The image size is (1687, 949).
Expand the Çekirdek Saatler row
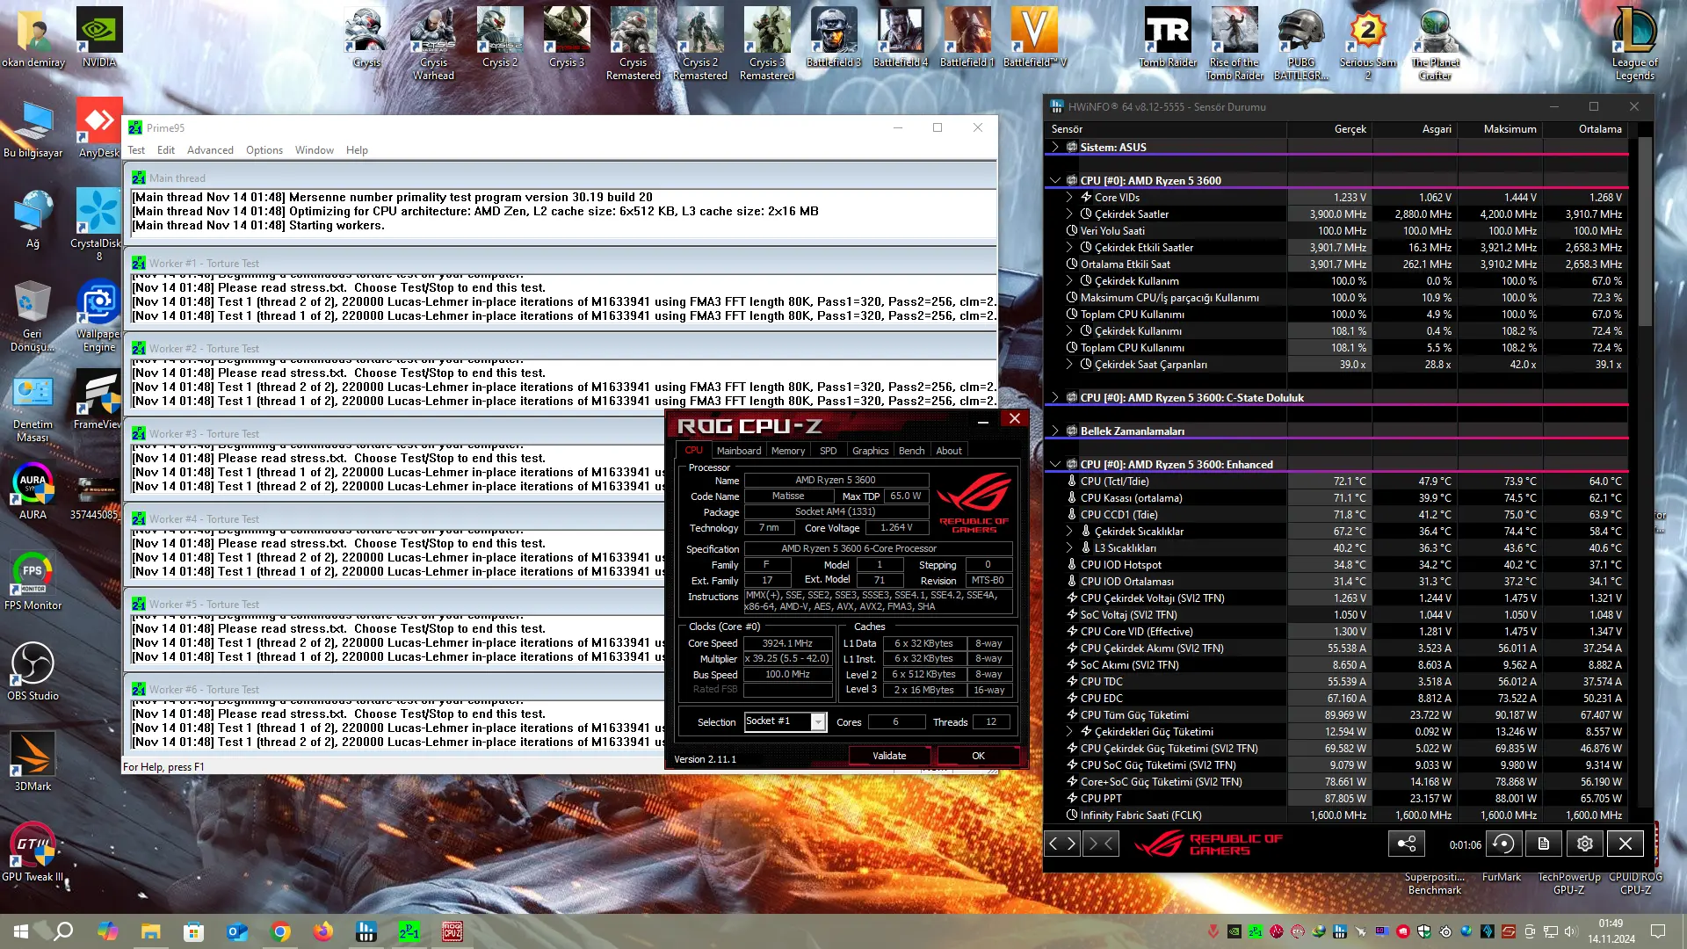1069,214
